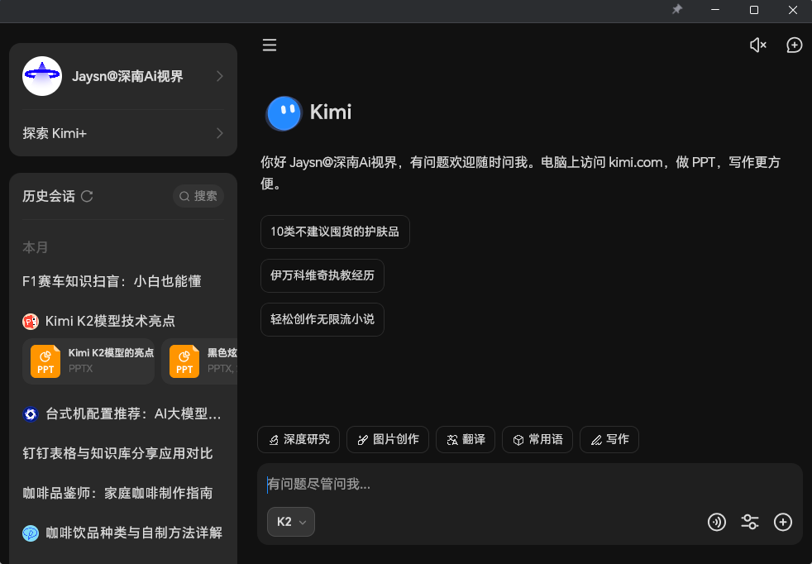Toggle the mute speaker icon
812x564 pixels.
(757, 45)
